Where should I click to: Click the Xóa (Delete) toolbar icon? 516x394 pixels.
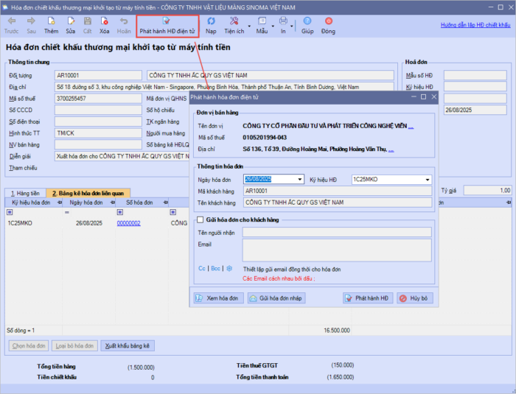pos(105,26)
